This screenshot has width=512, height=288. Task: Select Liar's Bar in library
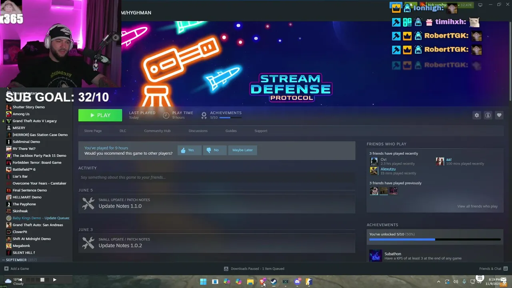click(20, 176)
